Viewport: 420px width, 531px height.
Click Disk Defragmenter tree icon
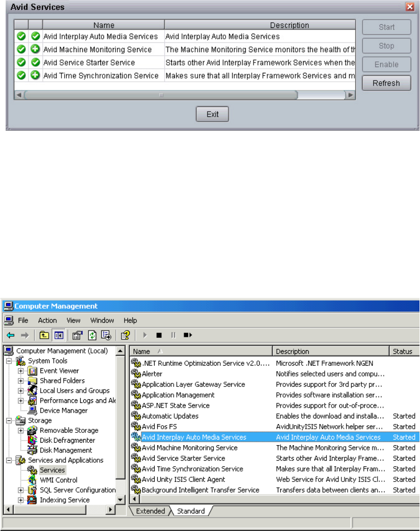point(32,440)
